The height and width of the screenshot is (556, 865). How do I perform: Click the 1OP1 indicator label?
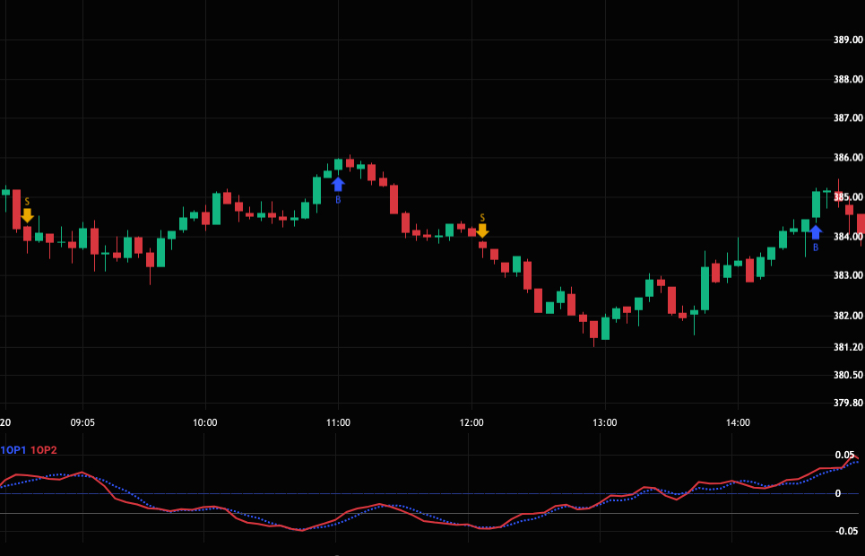(13, 450)
